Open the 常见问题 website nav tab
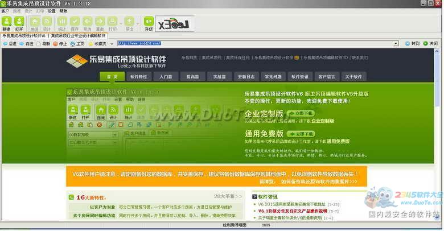 point(273,77)
